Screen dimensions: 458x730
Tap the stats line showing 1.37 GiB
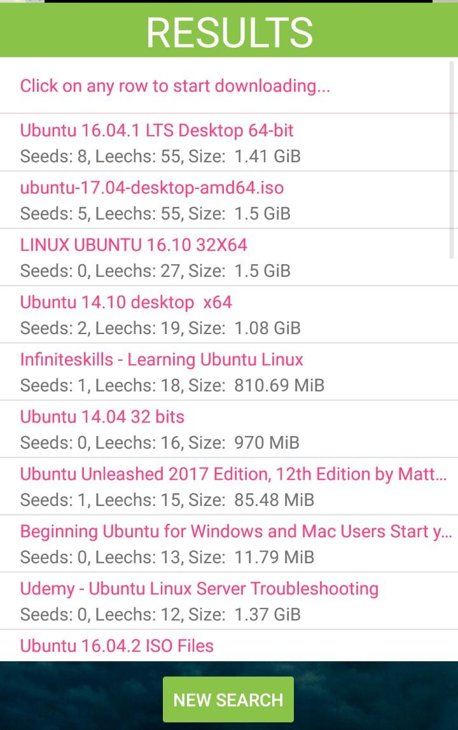coord(160,615)
